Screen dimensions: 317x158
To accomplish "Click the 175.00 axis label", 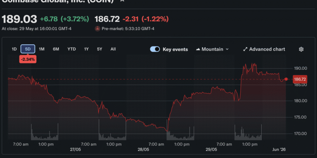I will [x=300, y=117].
